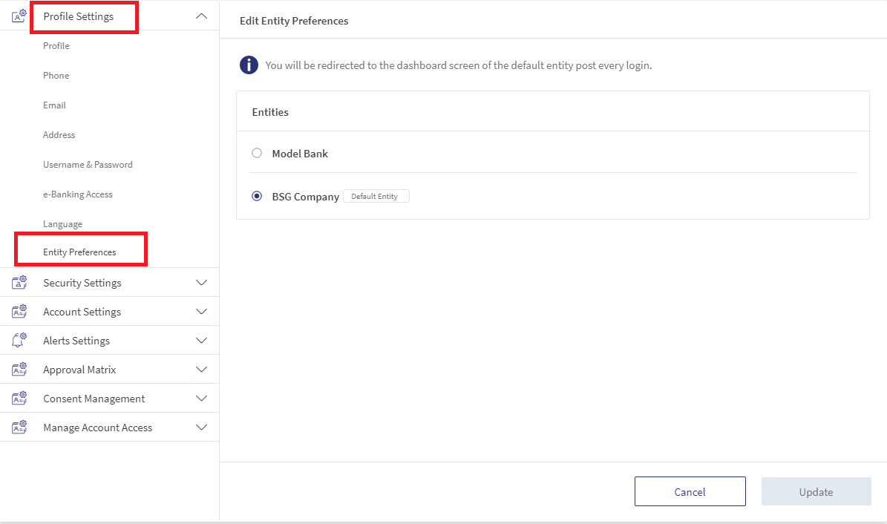Screen dimensions: 887x524
Task: Click the Default Entity badge
Action: [x=376, y=196]
